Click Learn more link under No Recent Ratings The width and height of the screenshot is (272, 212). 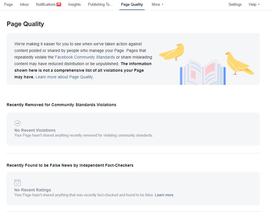164,195
